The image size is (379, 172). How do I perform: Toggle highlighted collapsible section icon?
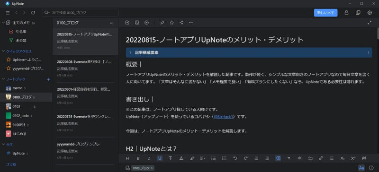point(278,158)
